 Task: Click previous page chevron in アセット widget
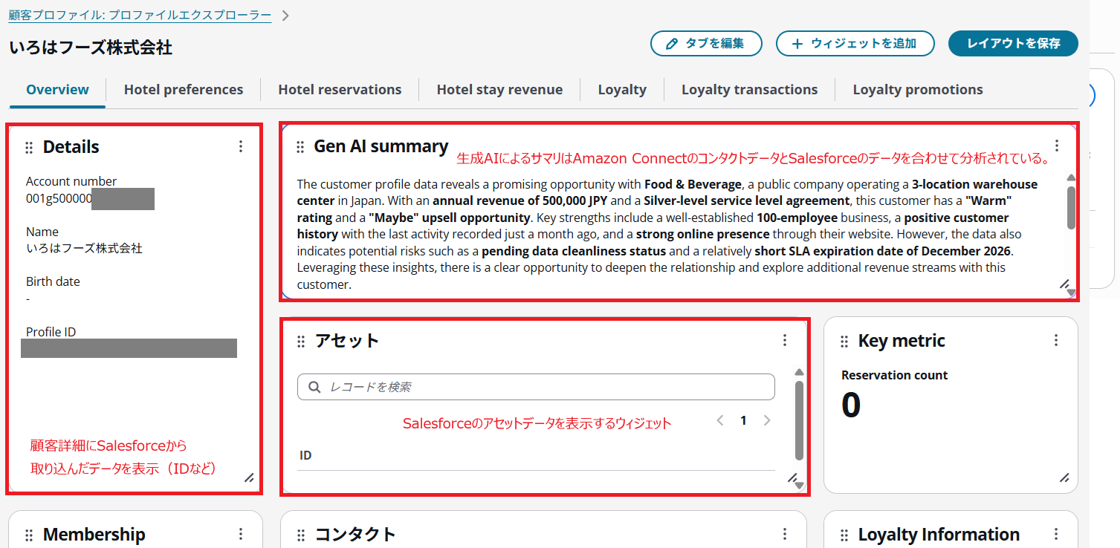point(719,420)
